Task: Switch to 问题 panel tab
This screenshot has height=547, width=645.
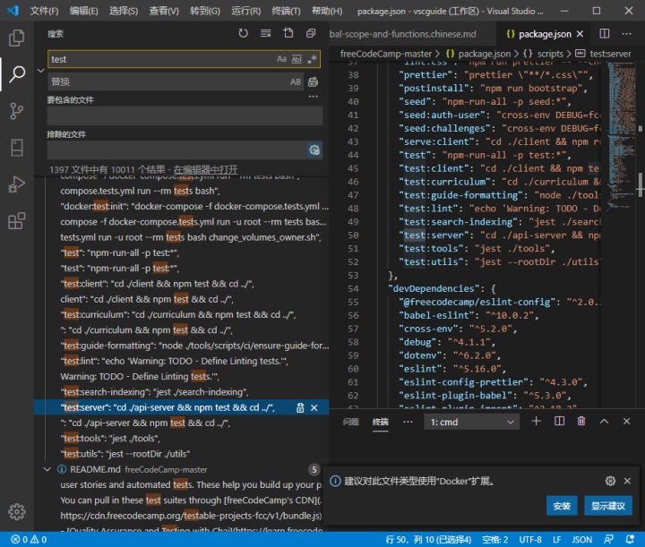Action: [x=351, y=422]
